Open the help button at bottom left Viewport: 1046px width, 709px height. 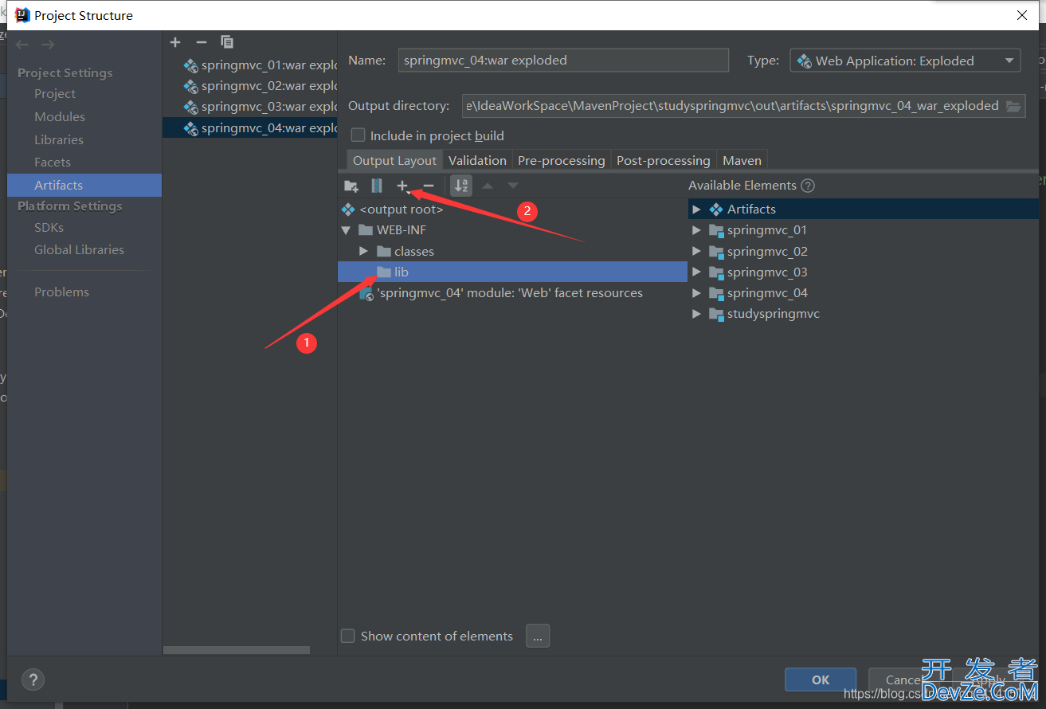pyautogui.click(x=33, y=680)
